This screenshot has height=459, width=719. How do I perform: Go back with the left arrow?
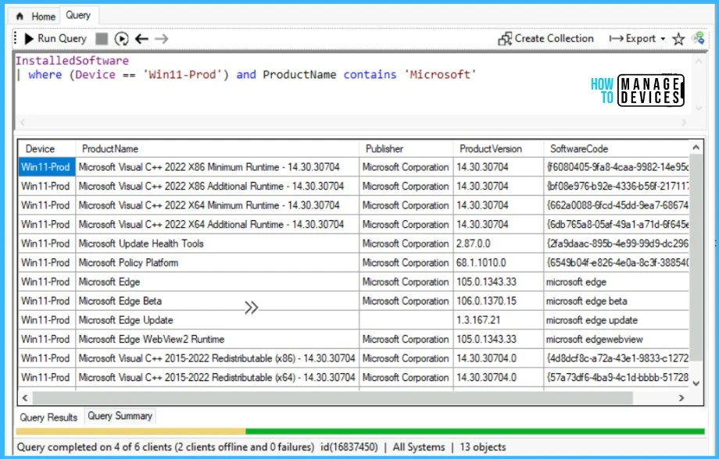(141, 39)
